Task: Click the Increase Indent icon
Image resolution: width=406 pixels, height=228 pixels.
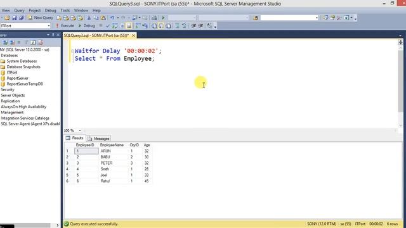Action: [200, 25]
